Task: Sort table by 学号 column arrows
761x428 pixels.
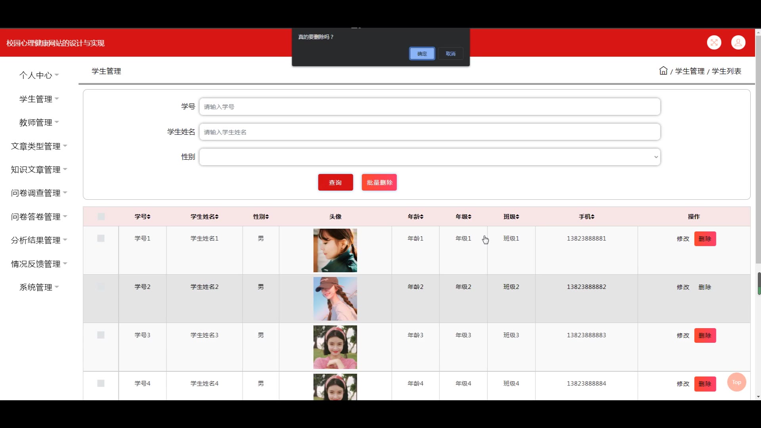Action: (x=148, y=217)
